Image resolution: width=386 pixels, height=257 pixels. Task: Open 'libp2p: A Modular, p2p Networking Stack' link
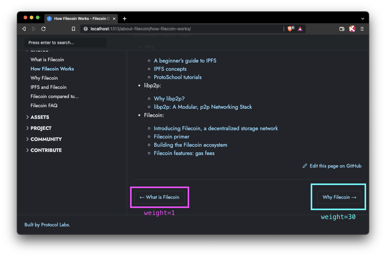[203, 107]
